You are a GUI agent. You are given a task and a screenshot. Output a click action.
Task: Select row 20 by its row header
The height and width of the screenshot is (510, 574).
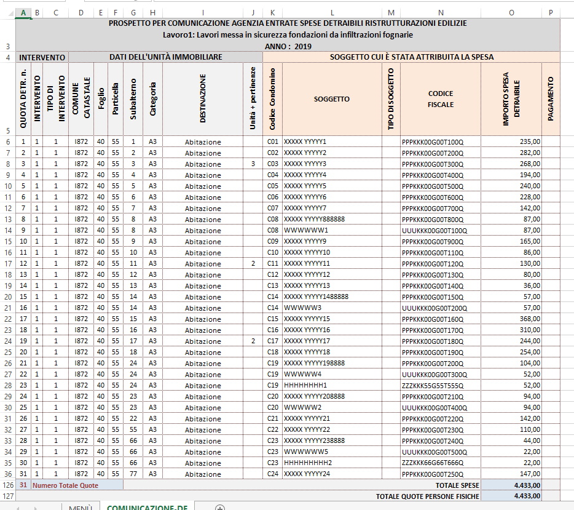tap(8, 297)
